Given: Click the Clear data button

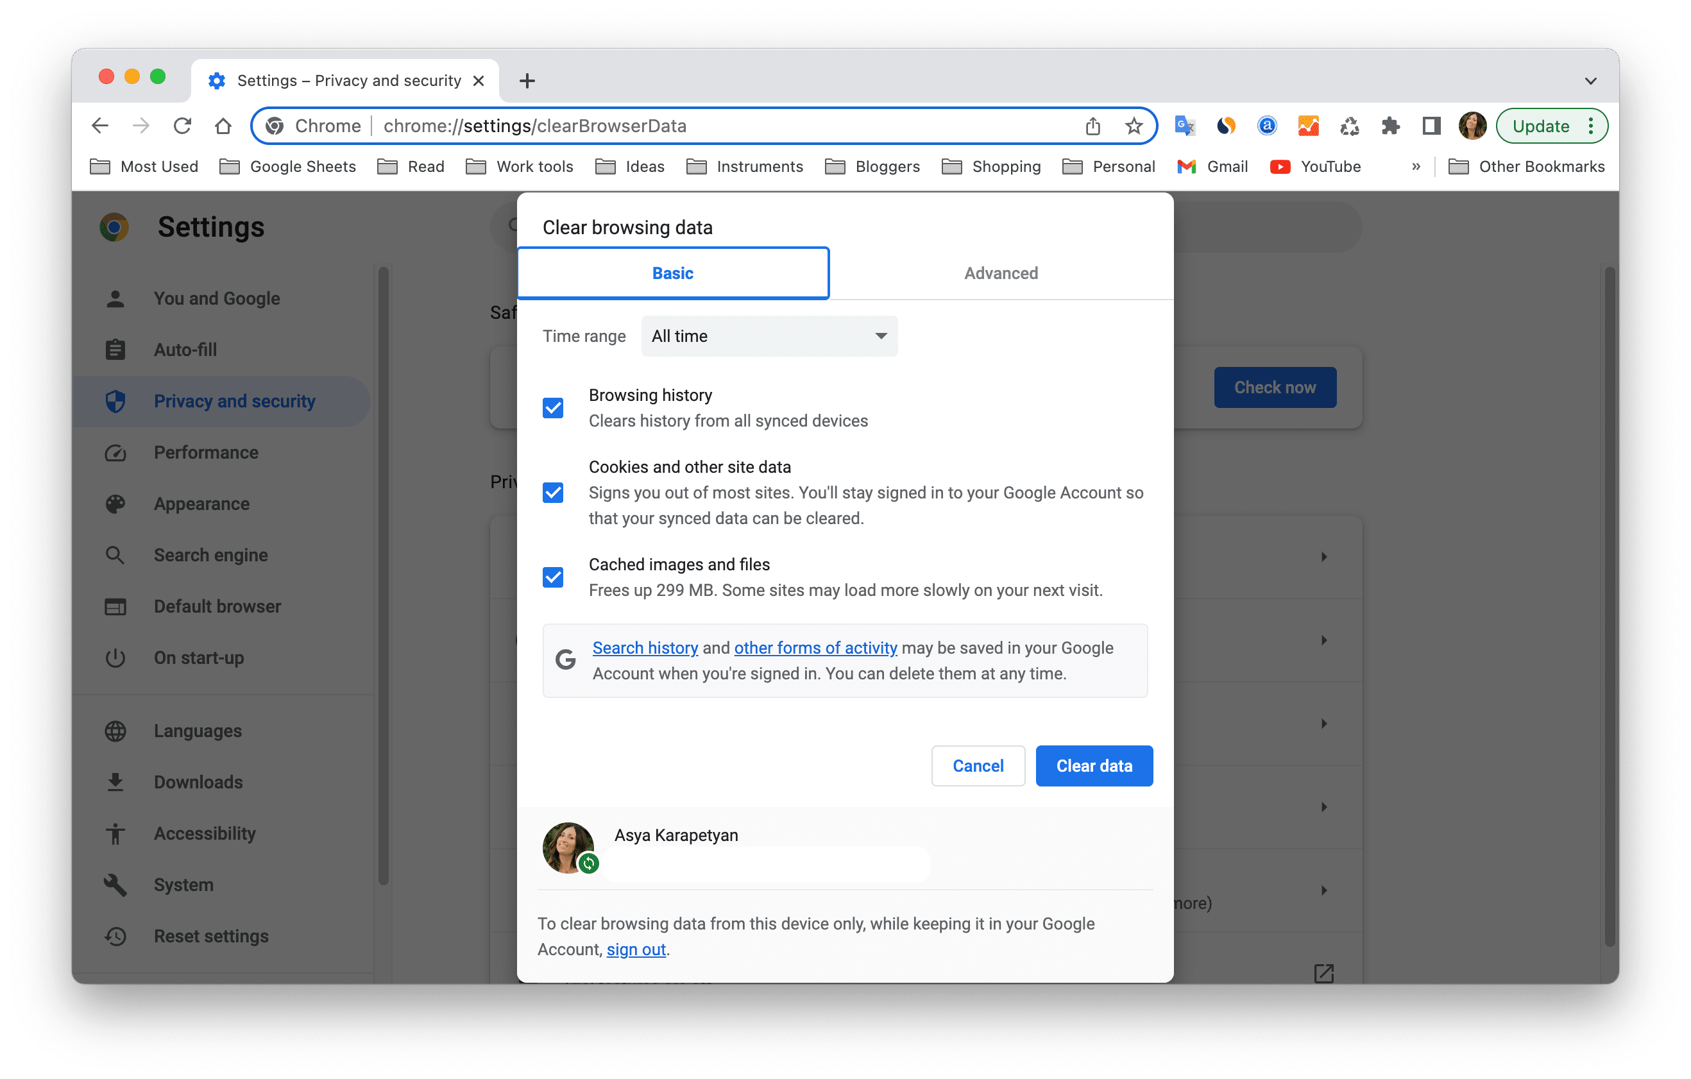Looking at the screenshot, I should [1092, 765].
